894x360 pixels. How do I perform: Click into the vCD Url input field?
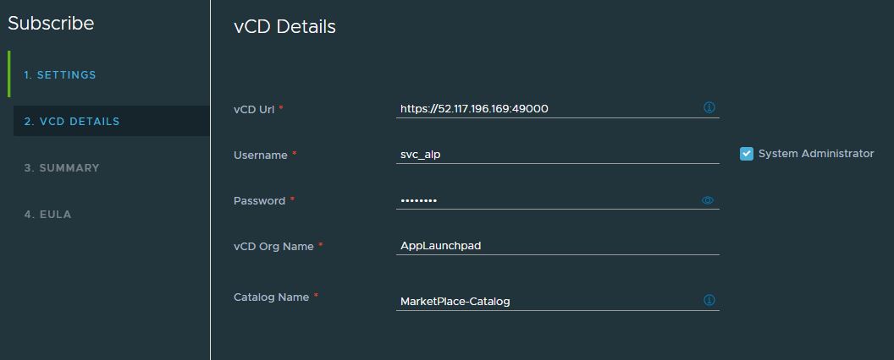546,108
